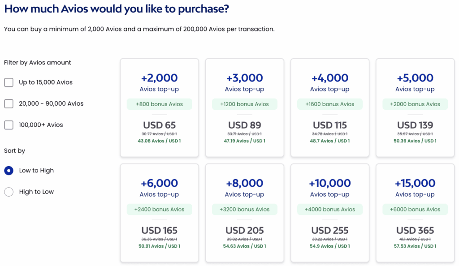Enable the 20,000 - 90,000 Avios filter
The image size is (459, 266).
[9, 103]
